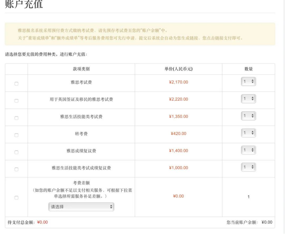Click the 用于英国签证及移民的雅思考试费 label
285x234 pixels.
click(x=81, y=100)
